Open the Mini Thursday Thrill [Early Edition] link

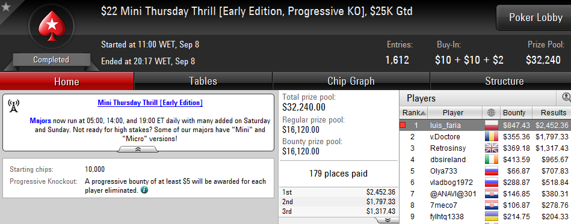(x=150, y=103)
